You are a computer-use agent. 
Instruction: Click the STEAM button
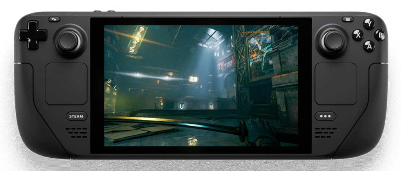coord(76,116)
